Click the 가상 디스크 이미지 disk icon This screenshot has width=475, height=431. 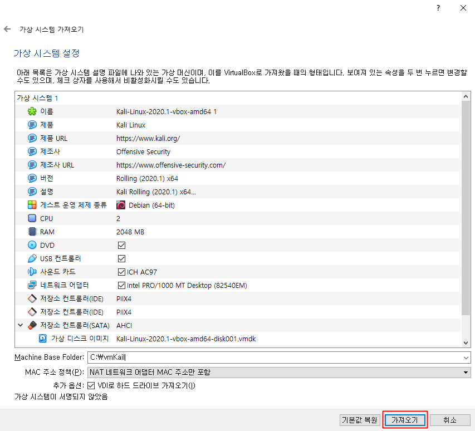[43, 339]
